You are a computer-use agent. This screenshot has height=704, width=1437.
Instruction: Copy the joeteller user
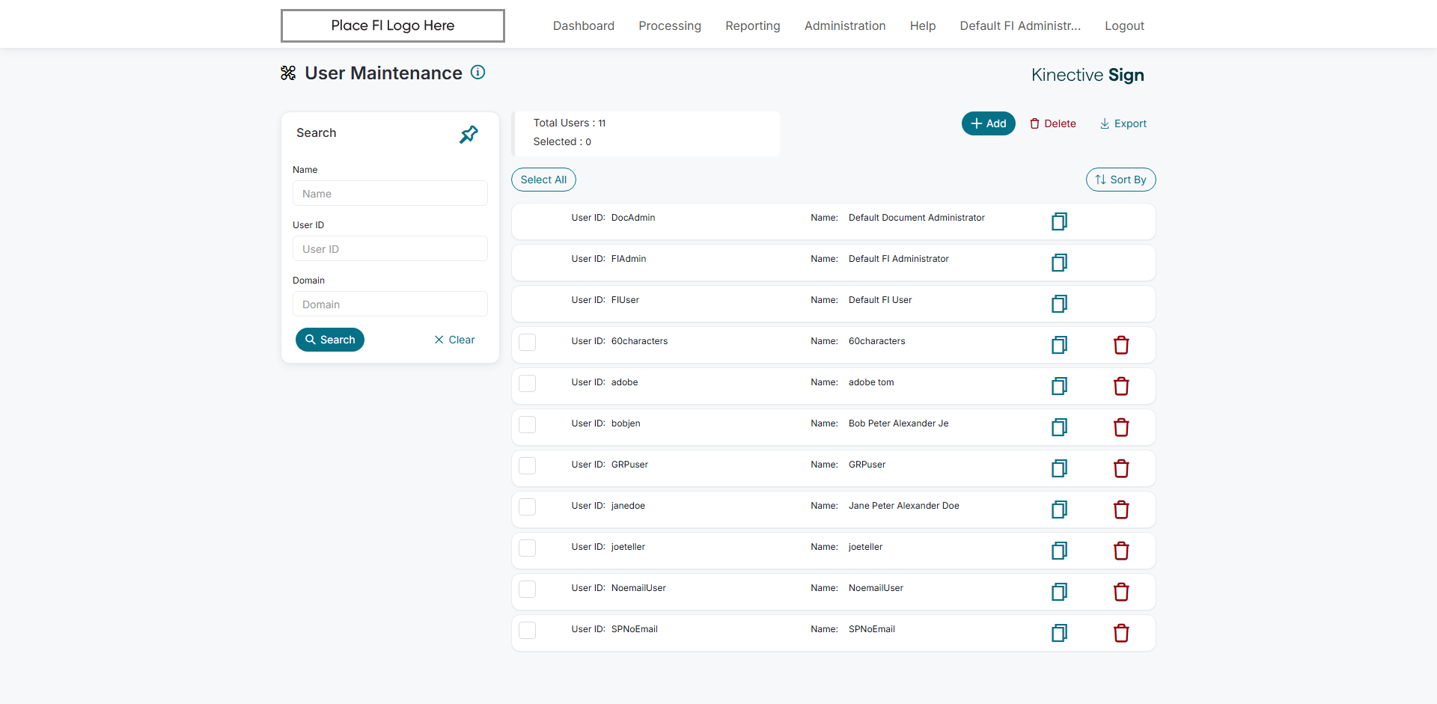1059,551
